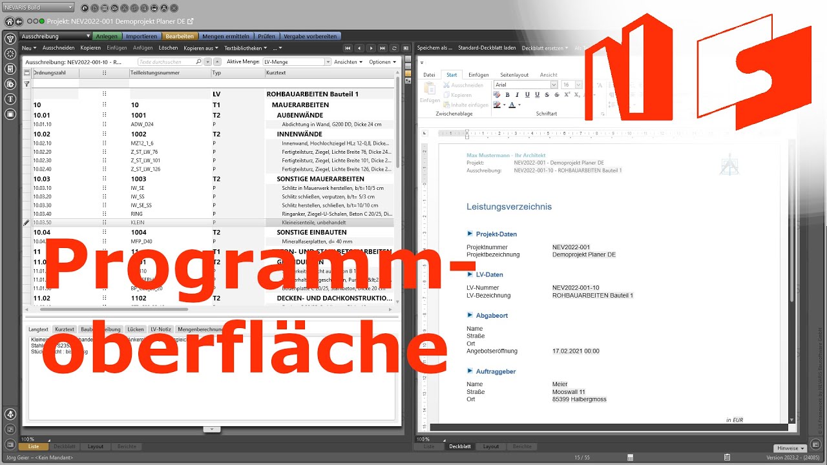Select the Langtext tab in bottom panel
Viewport: 827px width, 465px height.
click(39, 329)
